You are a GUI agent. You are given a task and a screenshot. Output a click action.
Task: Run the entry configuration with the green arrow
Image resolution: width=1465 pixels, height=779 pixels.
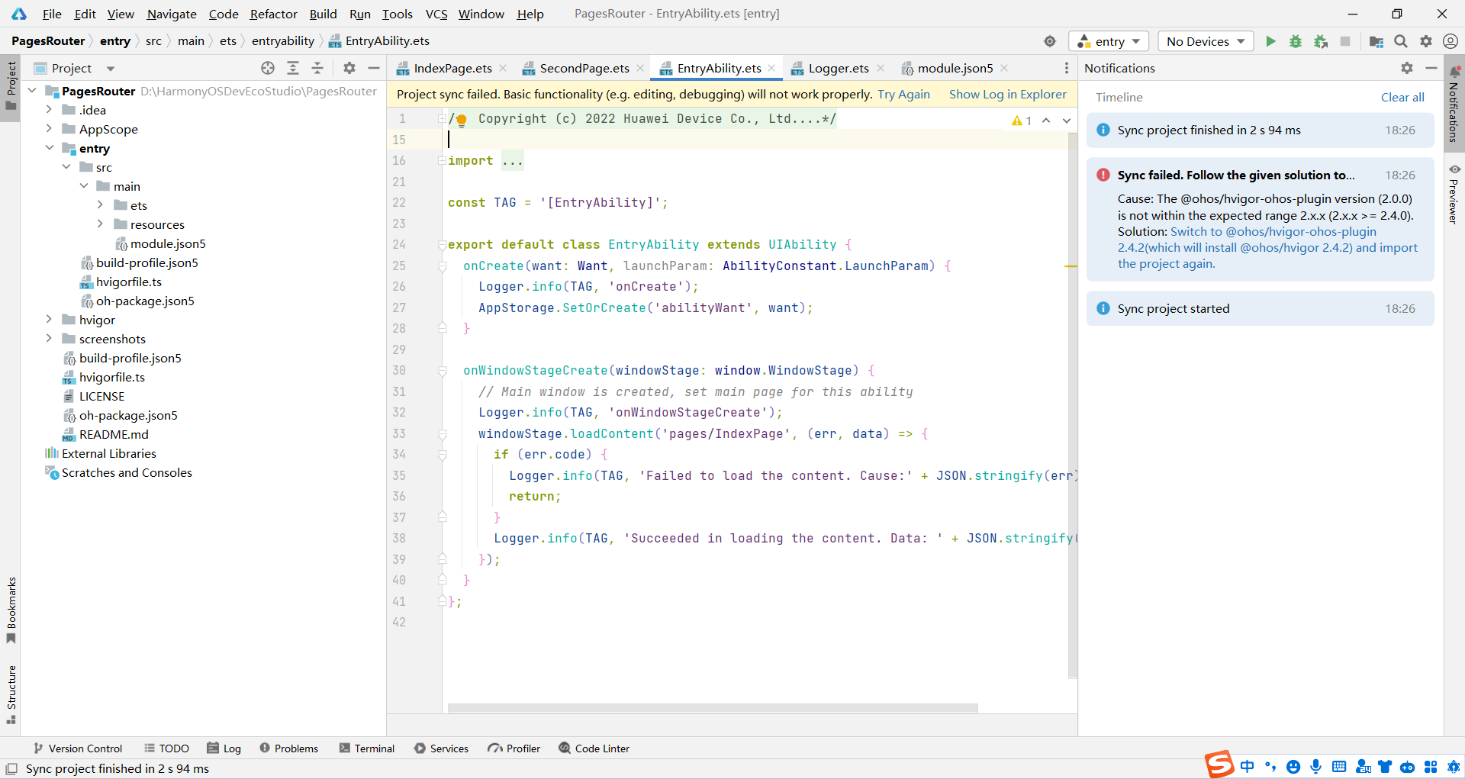pyautogui.click(x=1270, y=41)
